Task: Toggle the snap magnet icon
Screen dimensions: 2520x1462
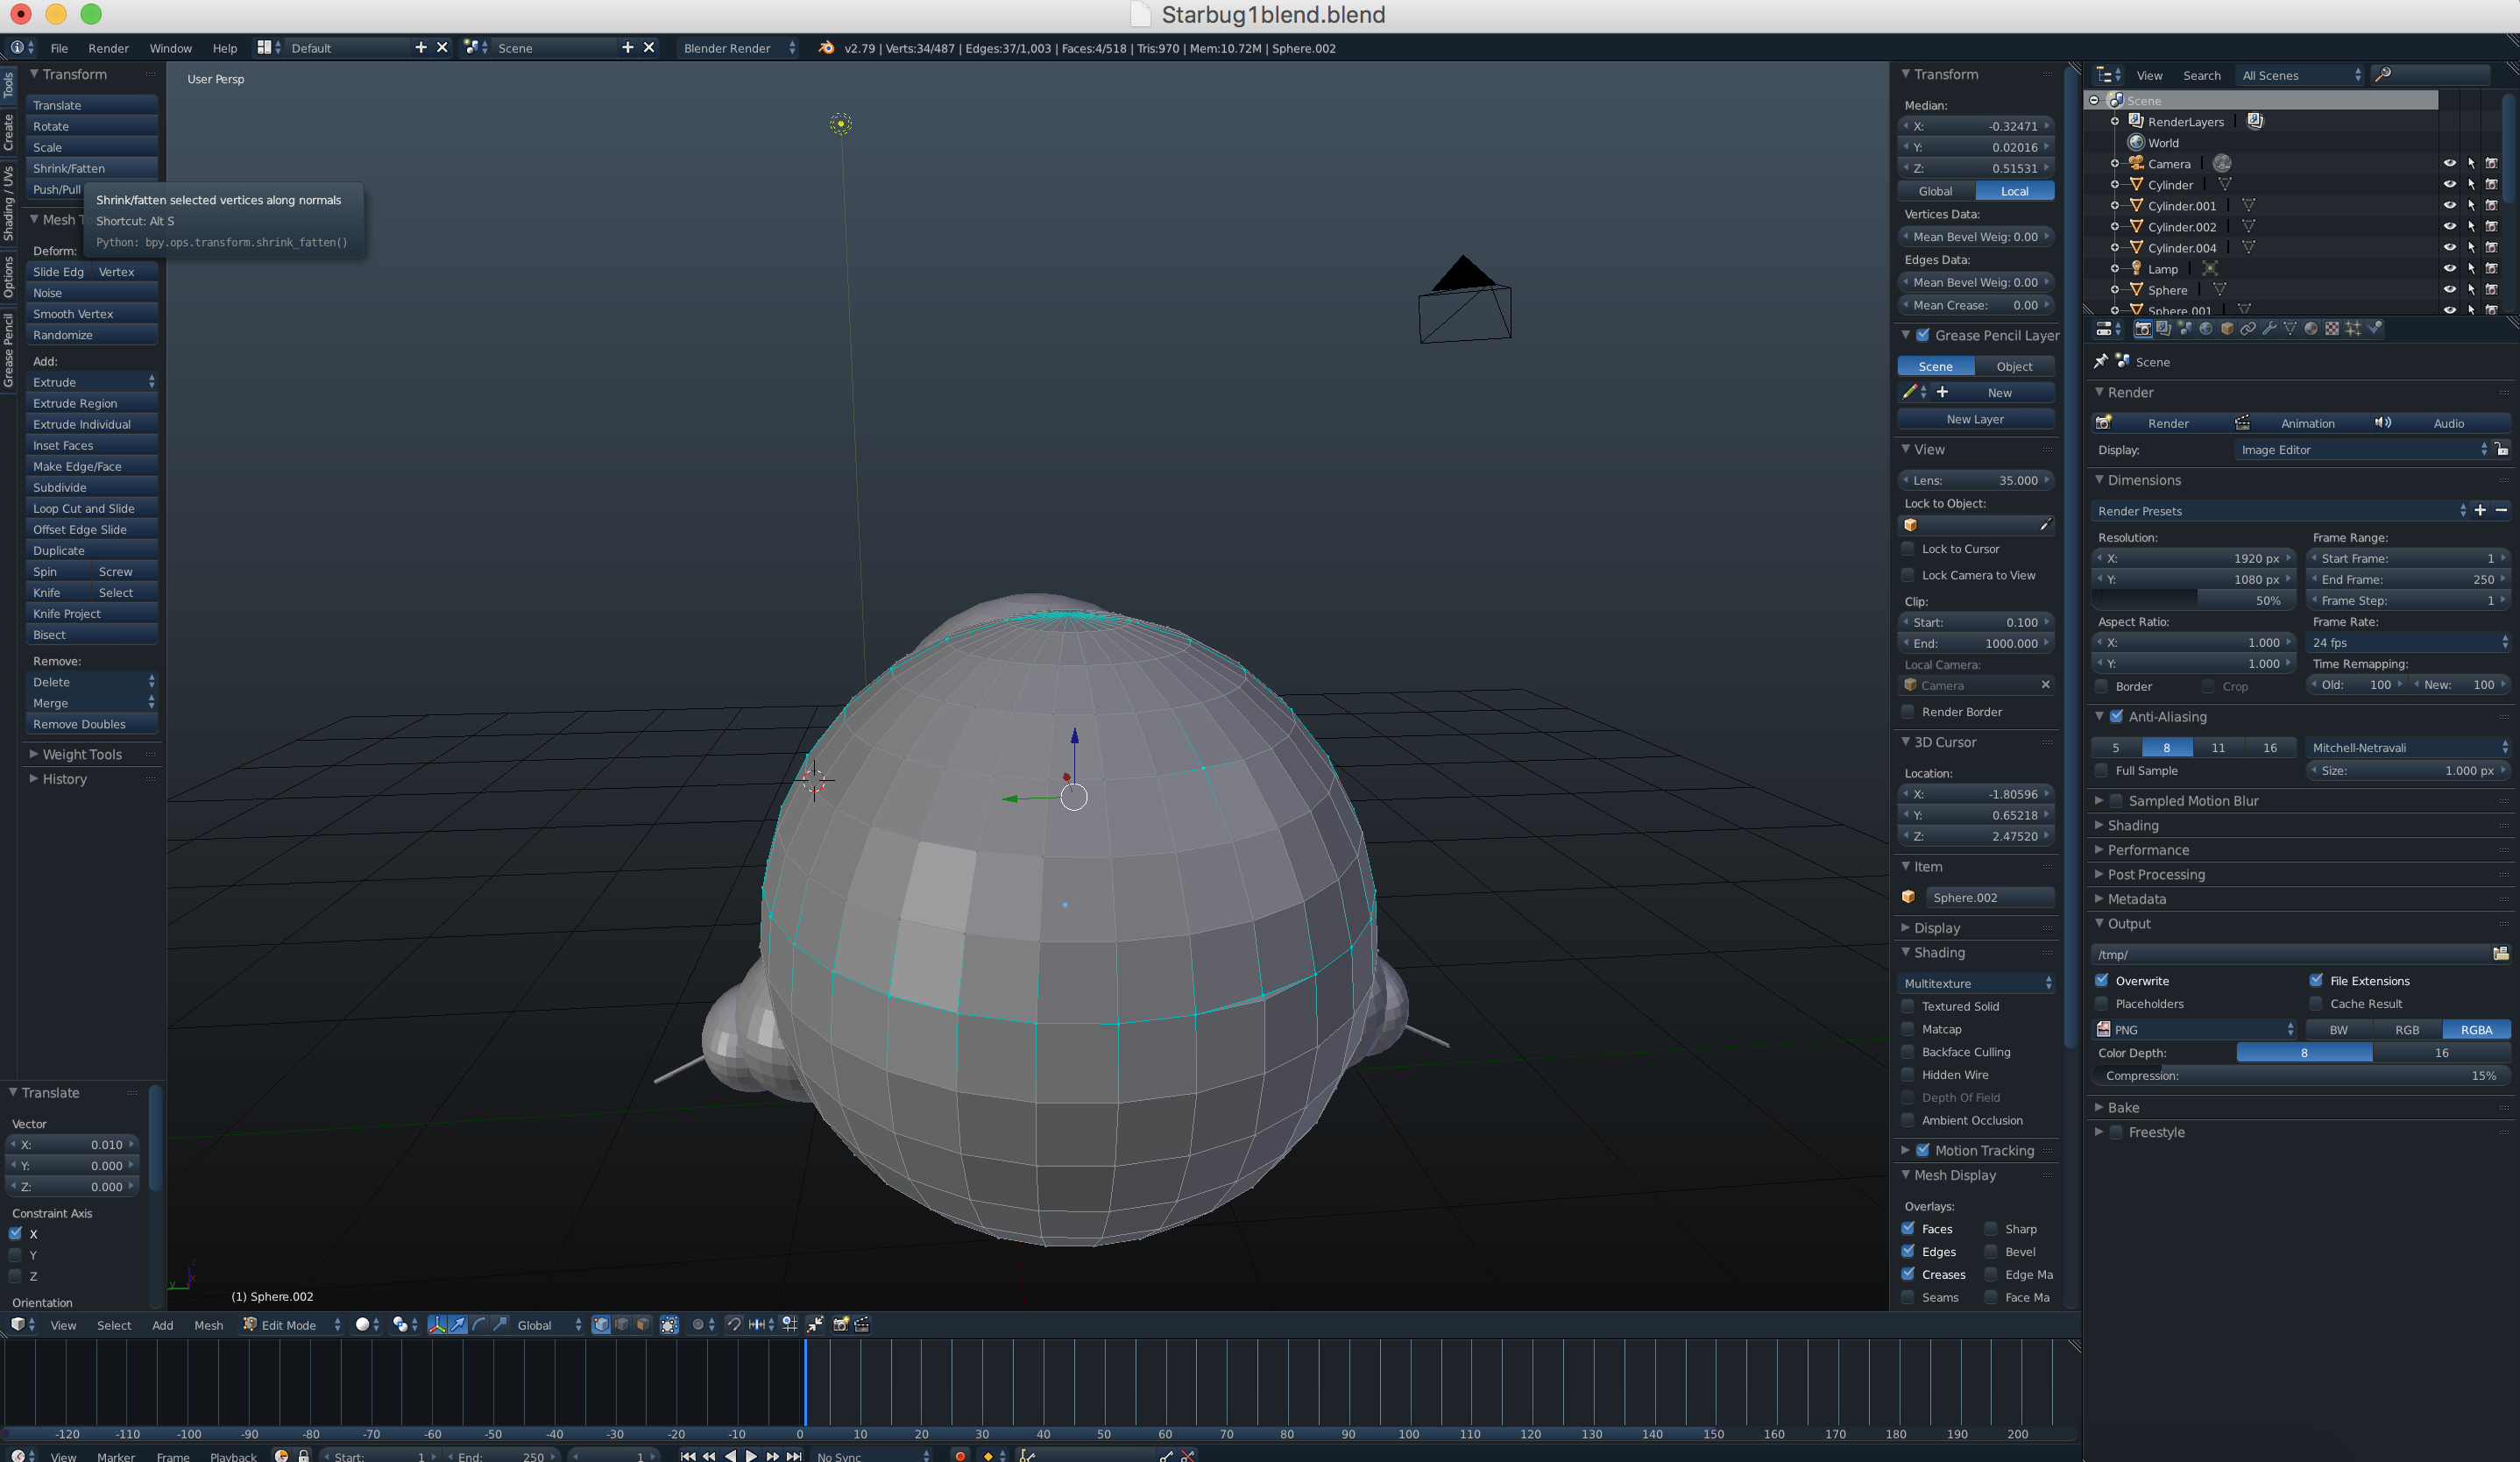Action: coord(734,1324)
